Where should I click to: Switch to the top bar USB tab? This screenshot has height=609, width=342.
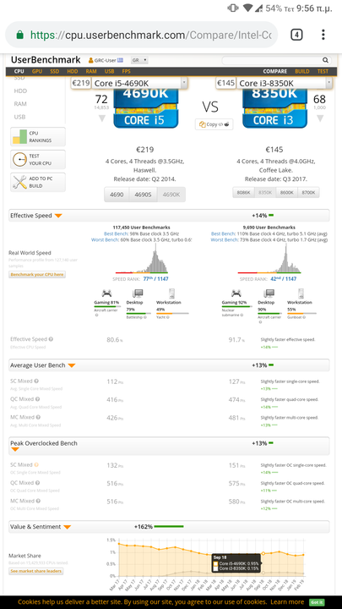pyautogui.click(x=109, y=71)
